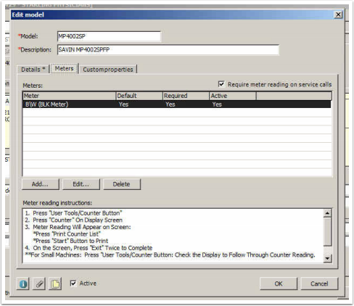Image resolution: width=354 pixels, height=306 pixels.
Task: Click the Required column header
Action: tap(186, 96)
